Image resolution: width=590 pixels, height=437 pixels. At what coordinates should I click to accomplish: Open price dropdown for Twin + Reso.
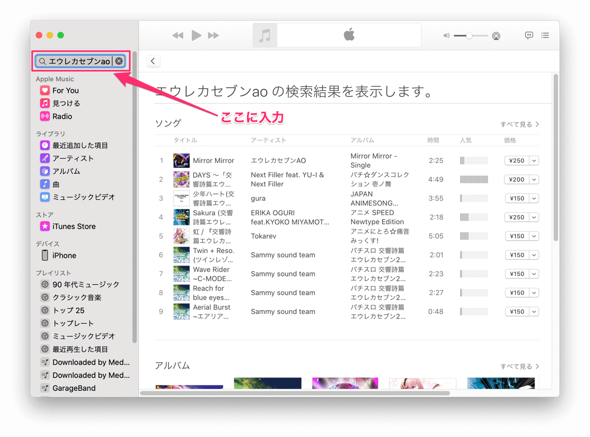tap(534, 255)
